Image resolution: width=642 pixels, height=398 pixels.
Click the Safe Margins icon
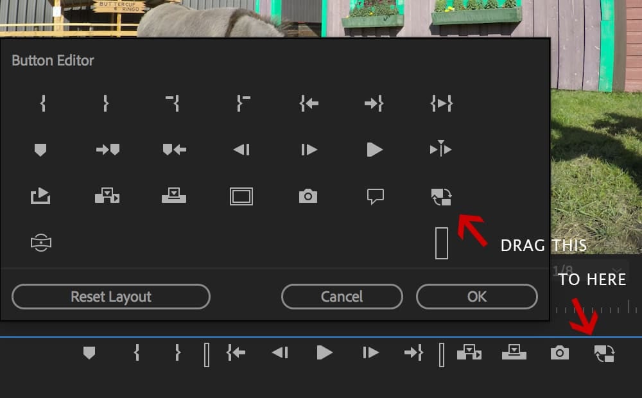241,196
